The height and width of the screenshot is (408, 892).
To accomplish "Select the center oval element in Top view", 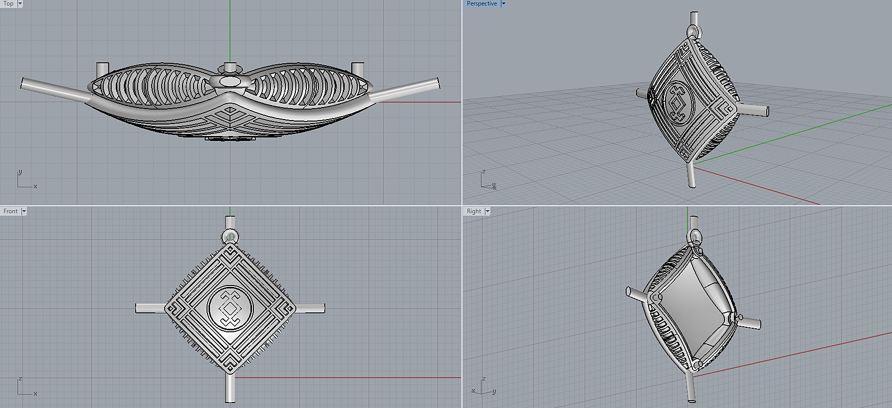I will point(229,81).
